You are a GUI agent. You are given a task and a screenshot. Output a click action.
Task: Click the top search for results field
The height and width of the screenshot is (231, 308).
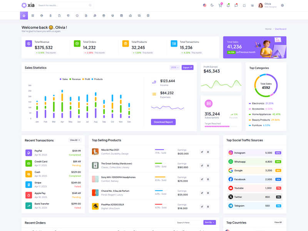click(64, 5)
